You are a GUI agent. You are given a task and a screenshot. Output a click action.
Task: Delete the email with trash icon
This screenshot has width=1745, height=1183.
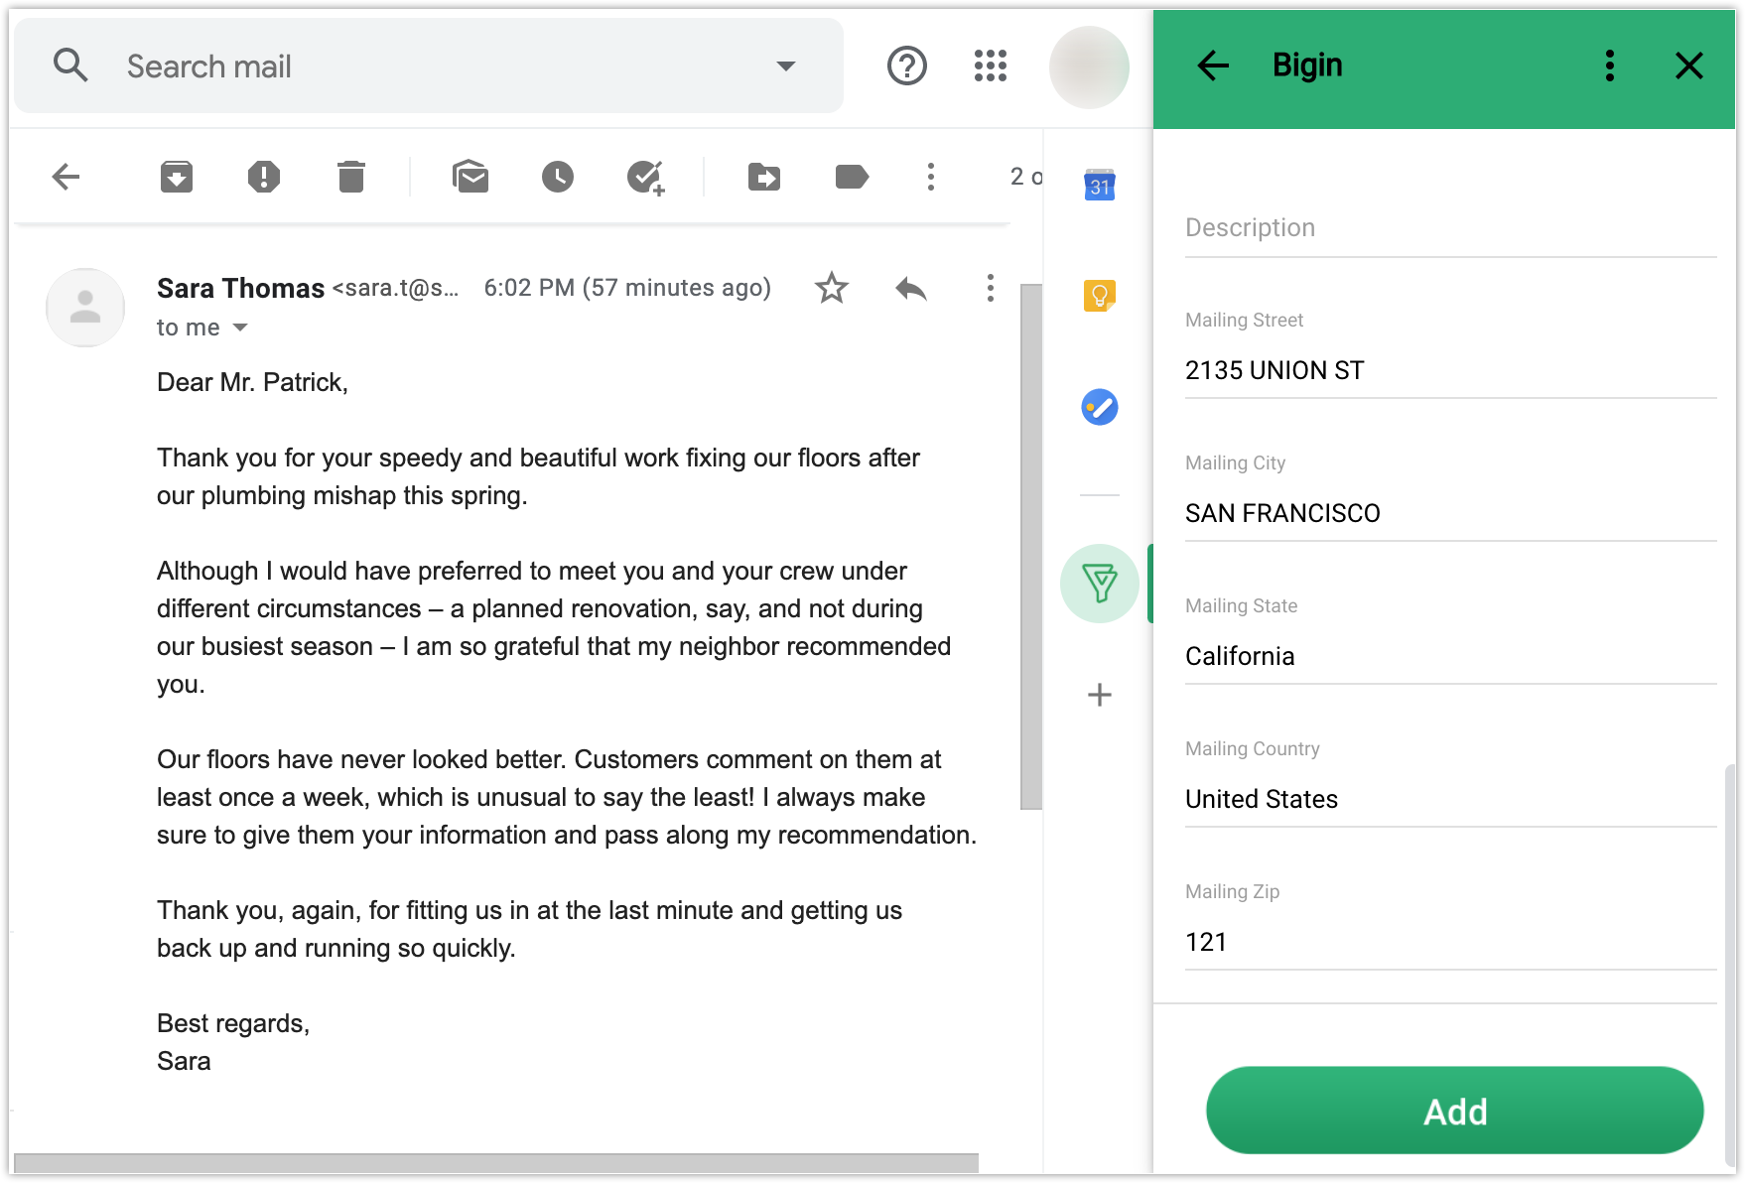[350, 177]
